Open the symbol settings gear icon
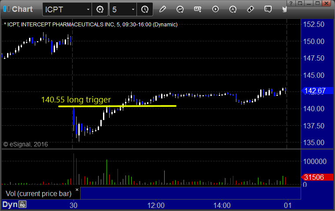This screenshot has width=335, height=211. pos(100,9)
